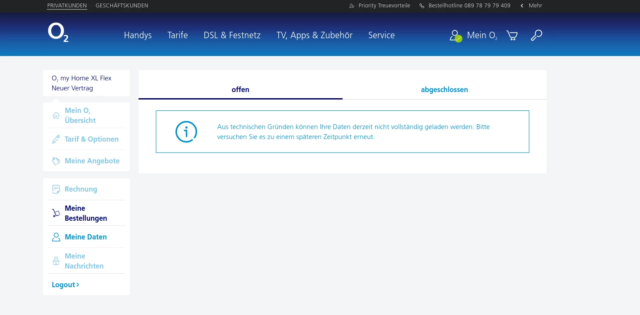Click the invoice icon beside Rechnung
640x315 pixels.
point(56,189)
